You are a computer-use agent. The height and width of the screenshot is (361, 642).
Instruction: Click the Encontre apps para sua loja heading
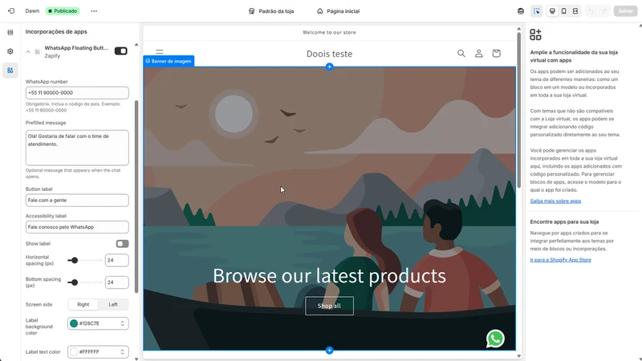point(564,222)
